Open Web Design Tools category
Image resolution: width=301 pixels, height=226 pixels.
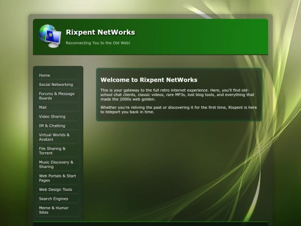[x=58, y=190]
